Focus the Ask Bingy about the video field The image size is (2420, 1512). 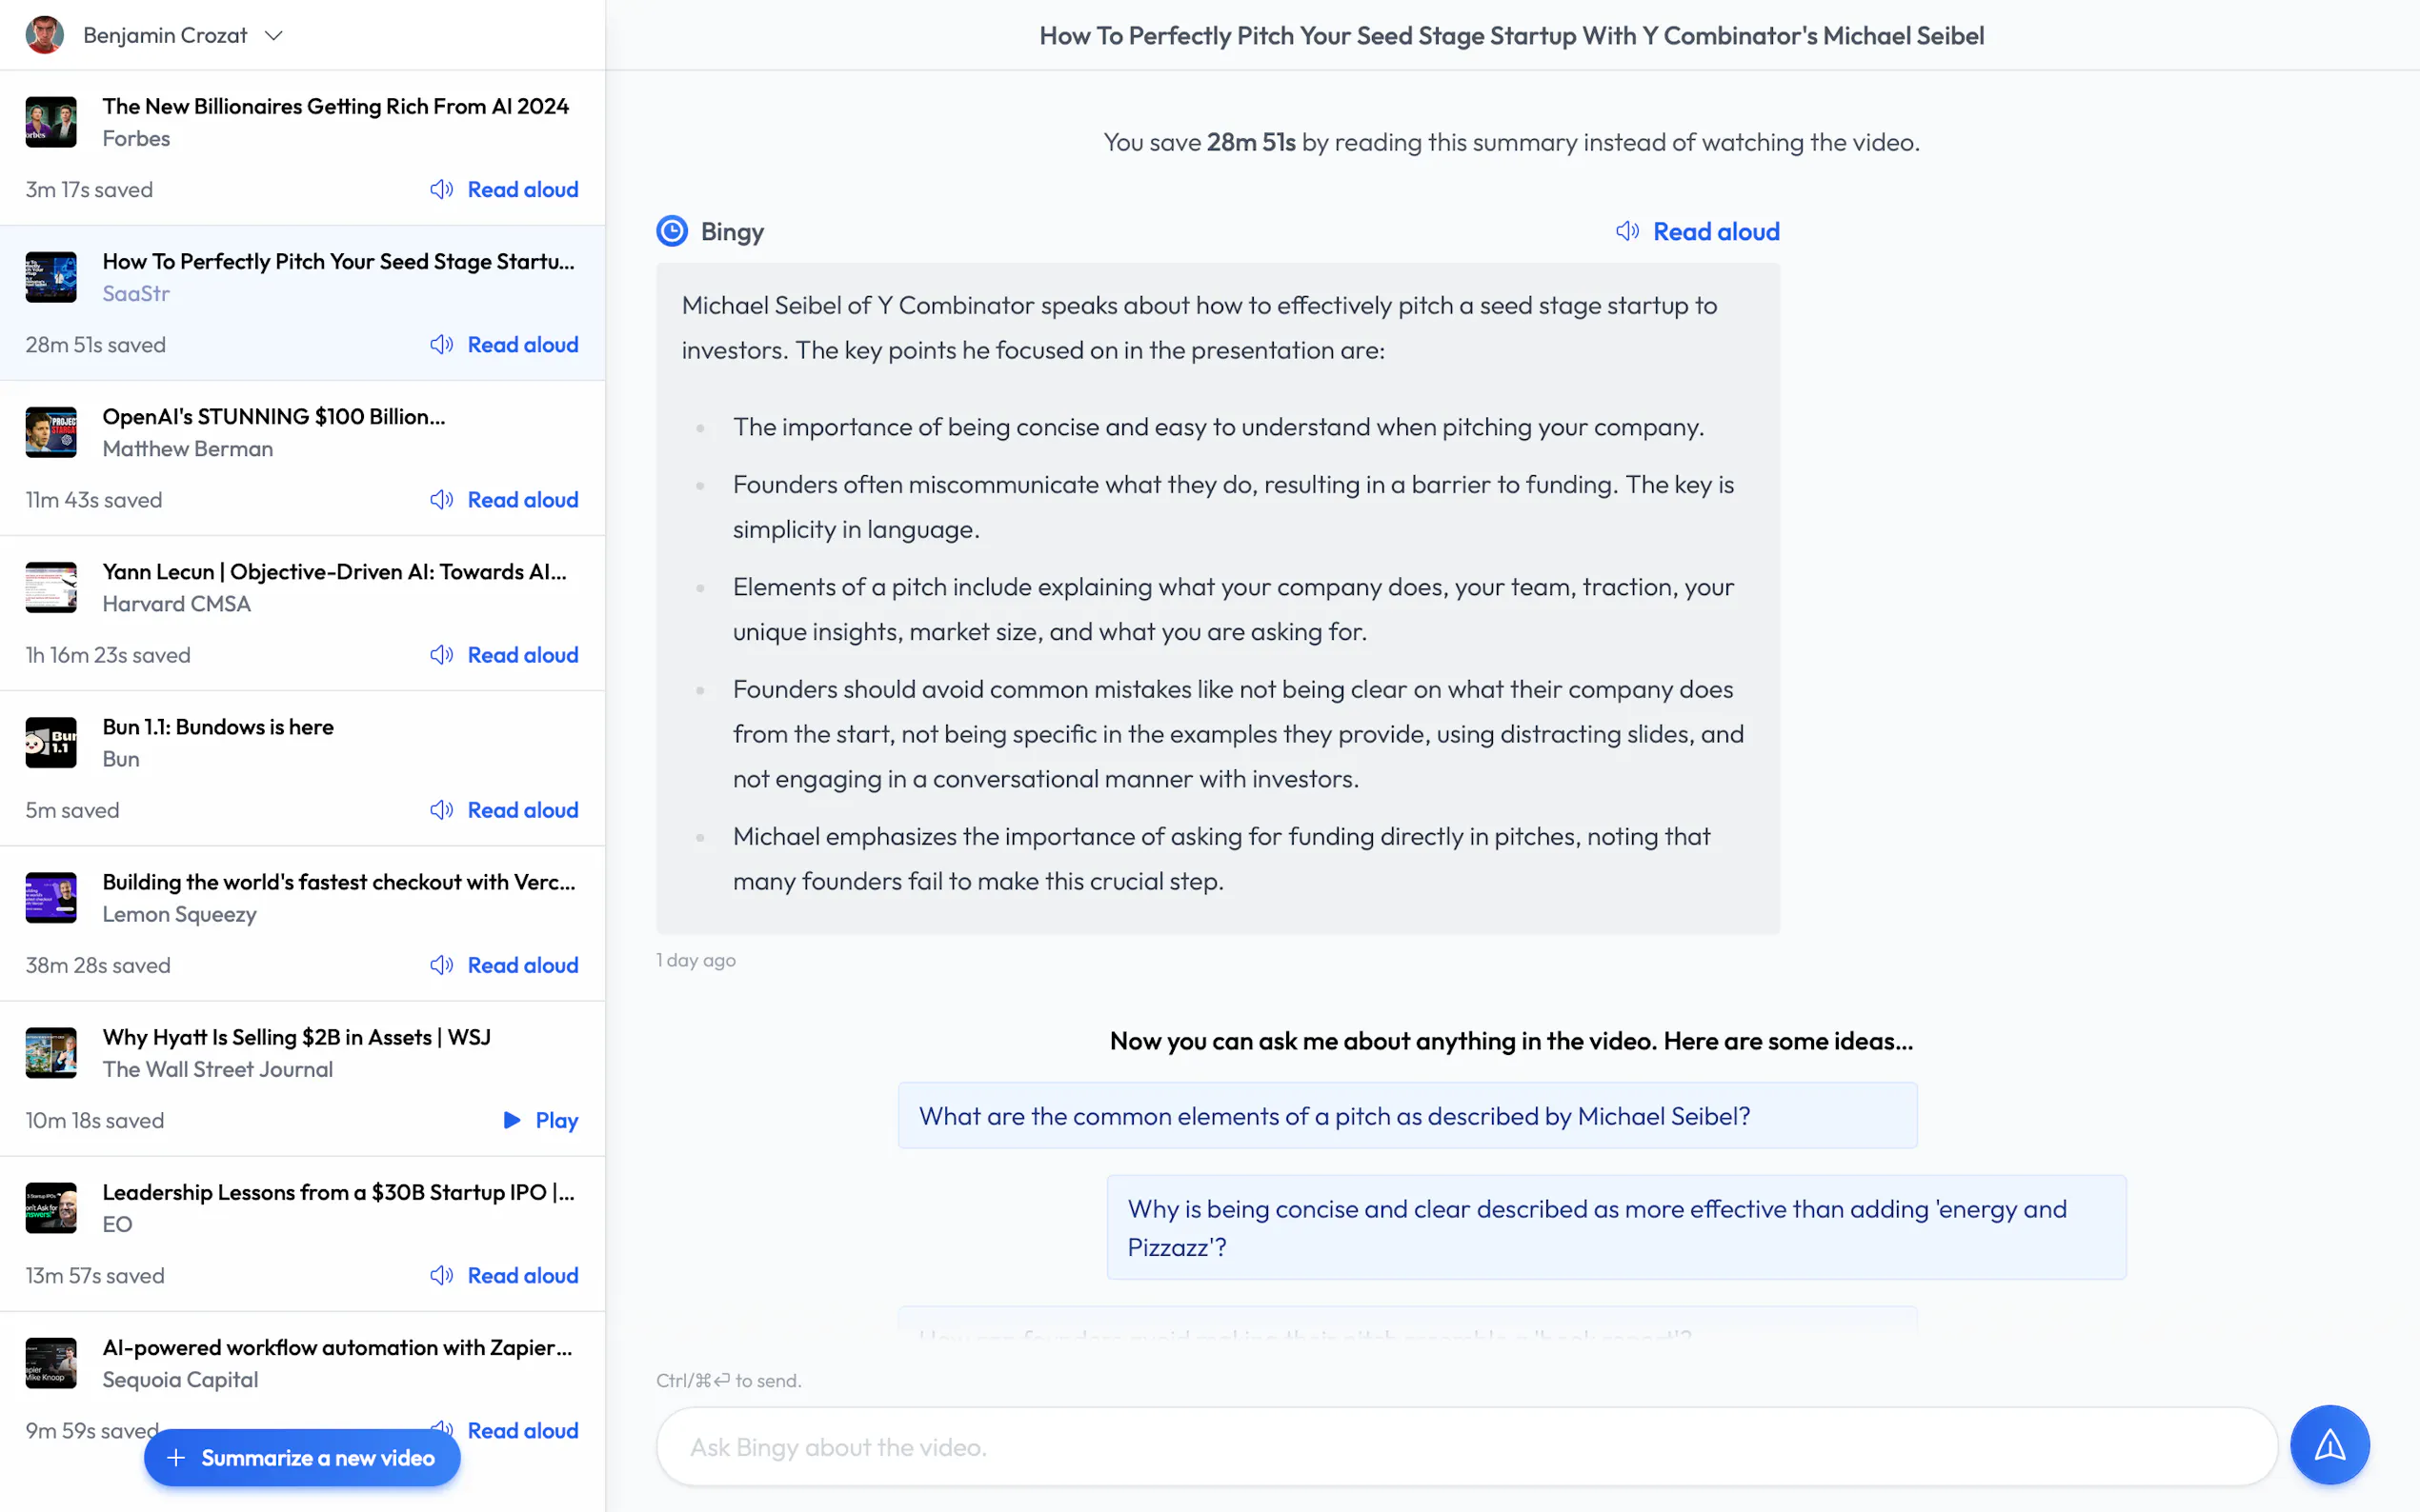[x=1464, y=1447]
